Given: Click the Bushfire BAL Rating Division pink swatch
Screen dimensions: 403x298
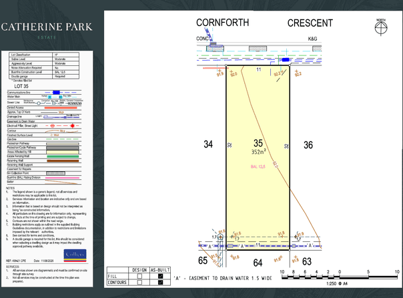Looking at the screenshot, I should pos(62,178).
